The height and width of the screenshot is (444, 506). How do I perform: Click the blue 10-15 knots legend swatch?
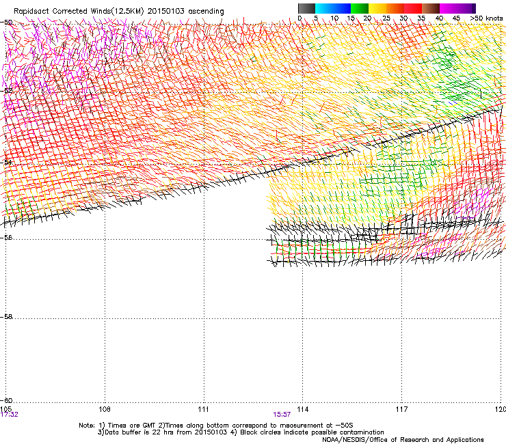tap(342, 8)
